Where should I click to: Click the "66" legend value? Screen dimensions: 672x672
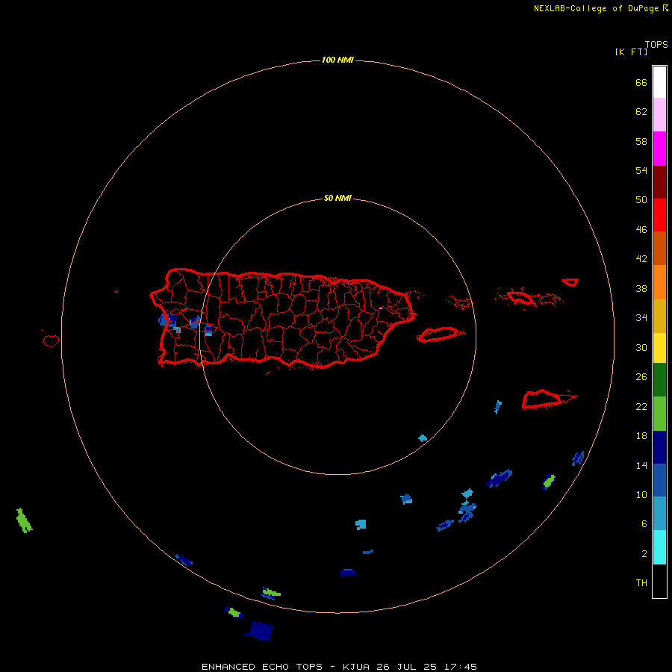pyautogui.click(x=641, y=83)
